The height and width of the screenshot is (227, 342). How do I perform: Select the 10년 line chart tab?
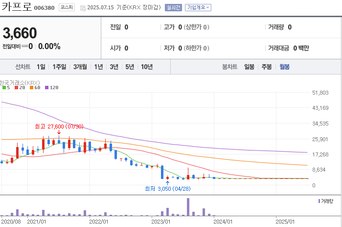coord(147,67)
